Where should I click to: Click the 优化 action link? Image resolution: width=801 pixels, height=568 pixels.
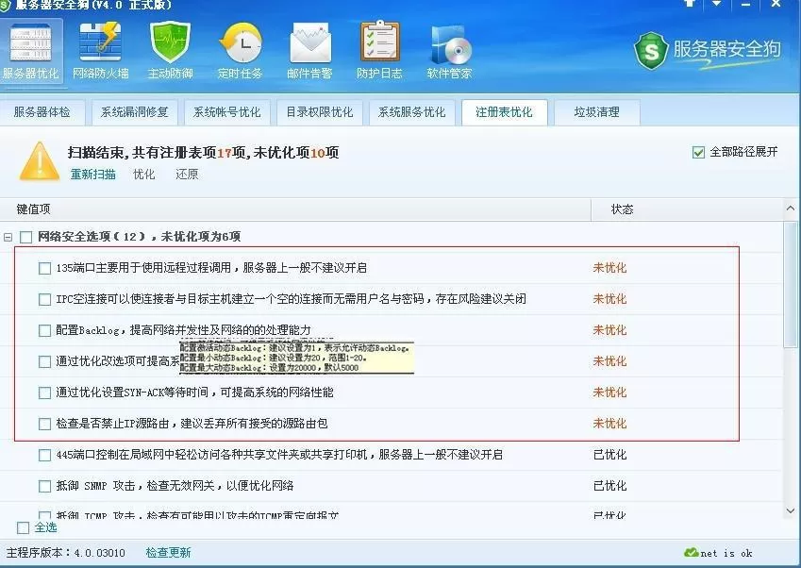pyautogui.click(x=144, y=175)
